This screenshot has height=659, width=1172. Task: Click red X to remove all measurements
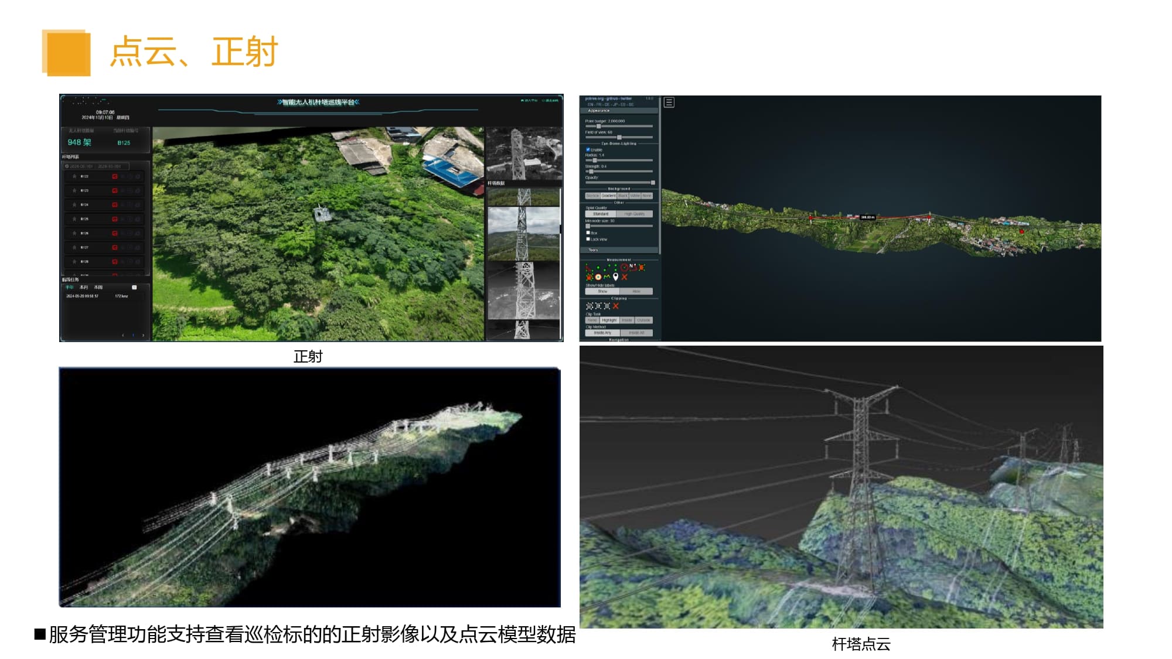(x=625, y=277)
